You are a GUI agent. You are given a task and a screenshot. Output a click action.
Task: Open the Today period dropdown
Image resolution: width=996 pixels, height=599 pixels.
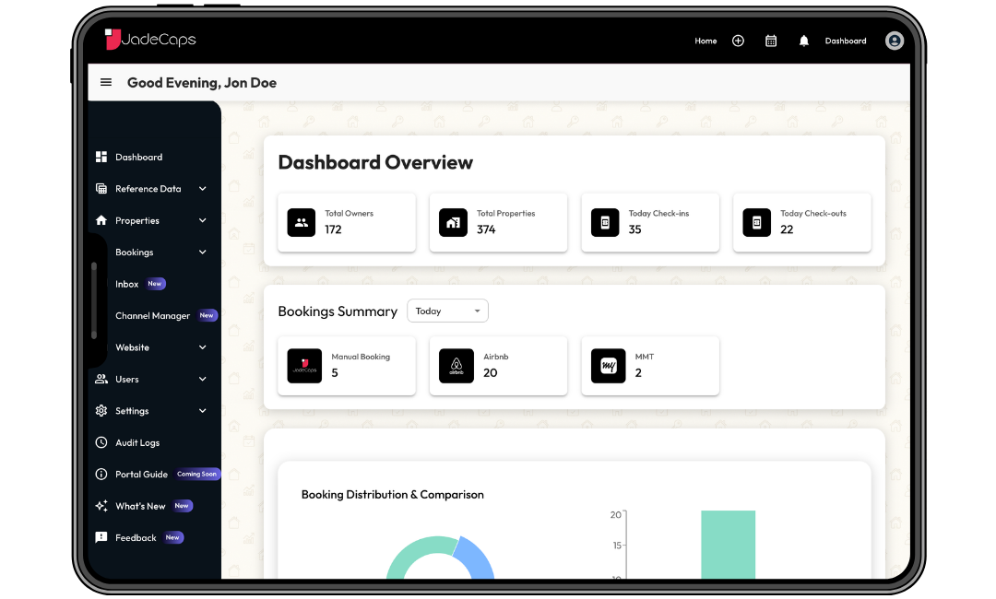tap(447, 311)
